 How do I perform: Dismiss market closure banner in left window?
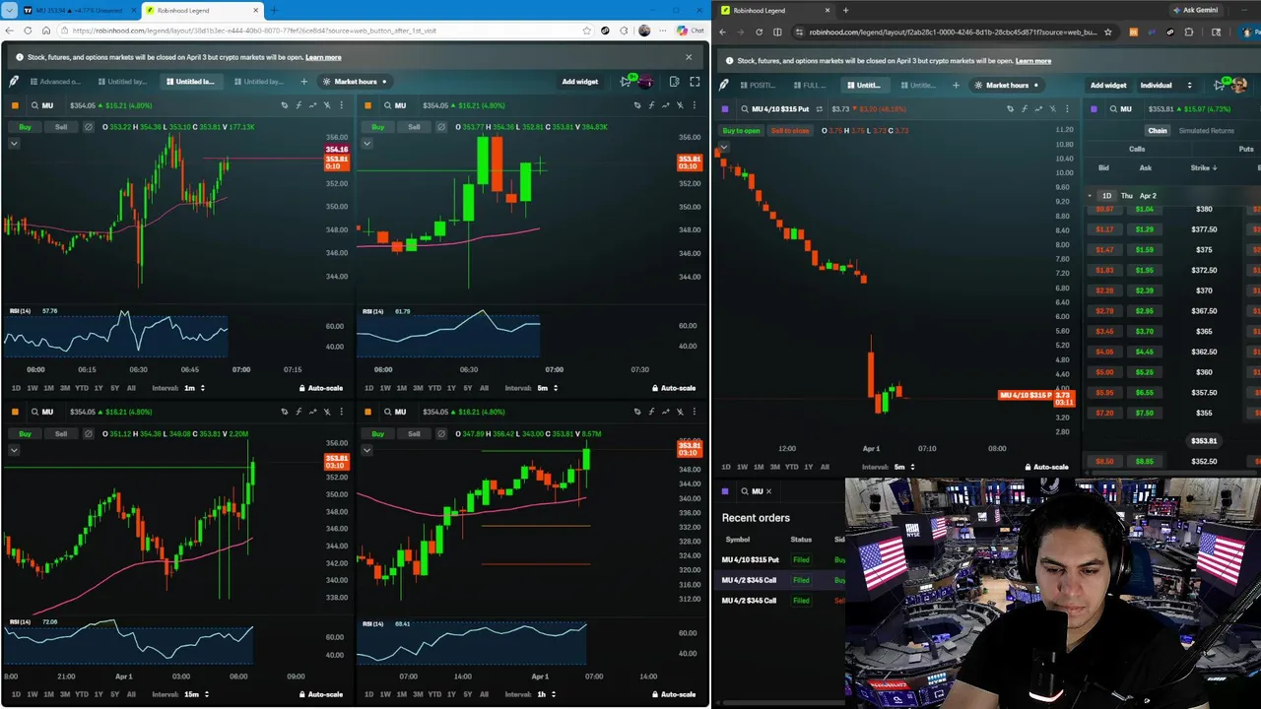click(689, 57)
